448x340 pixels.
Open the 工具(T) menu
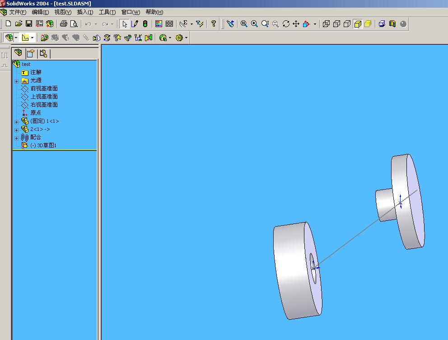click(107, 12)
